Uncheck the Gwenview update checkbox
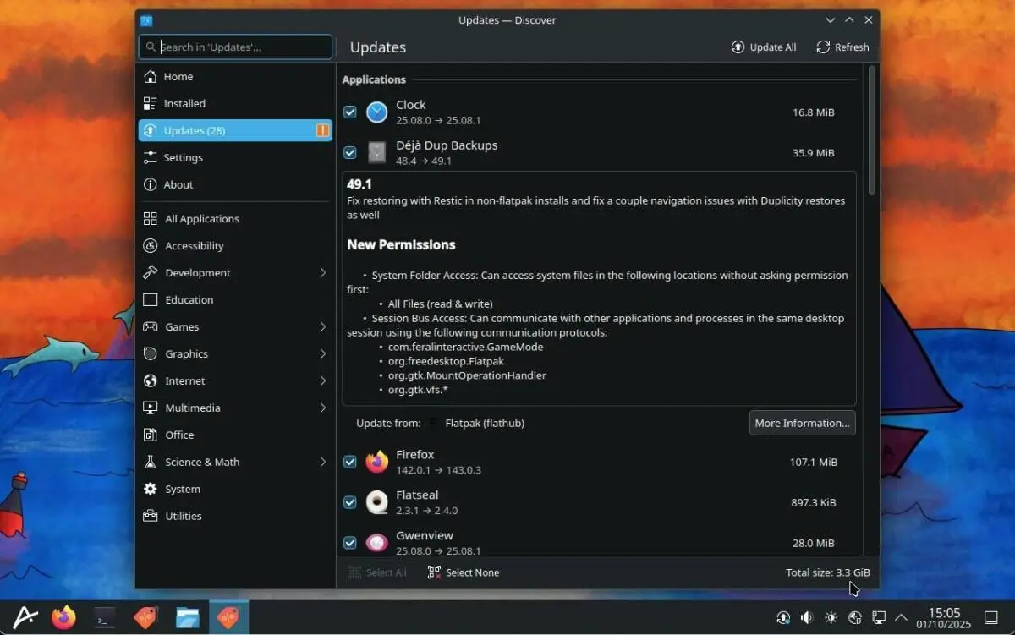Image resolution: width=1015 pixels, height=635 pixels. coord(350,543)
